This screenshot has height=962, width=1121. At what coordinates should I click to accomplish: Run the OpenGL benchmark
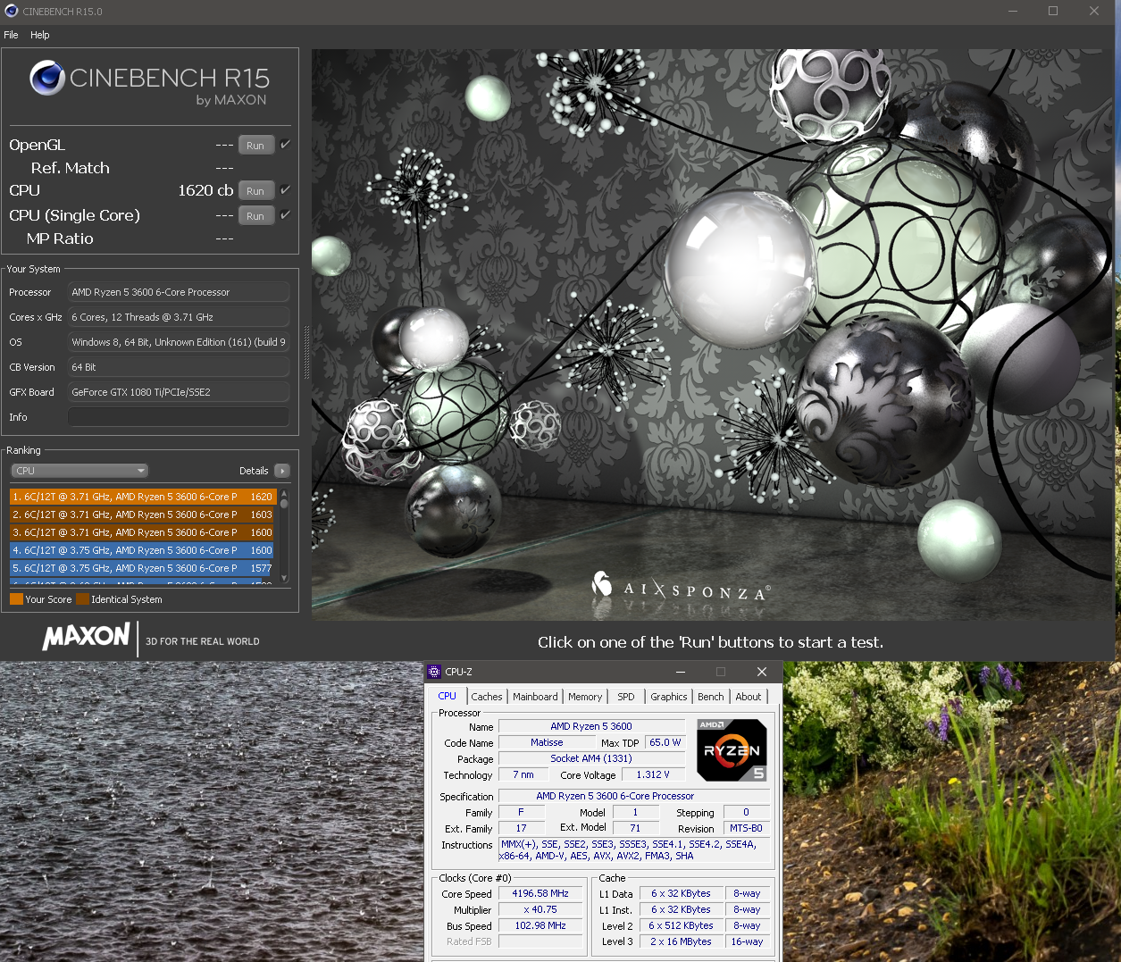[x=255, y=146]
